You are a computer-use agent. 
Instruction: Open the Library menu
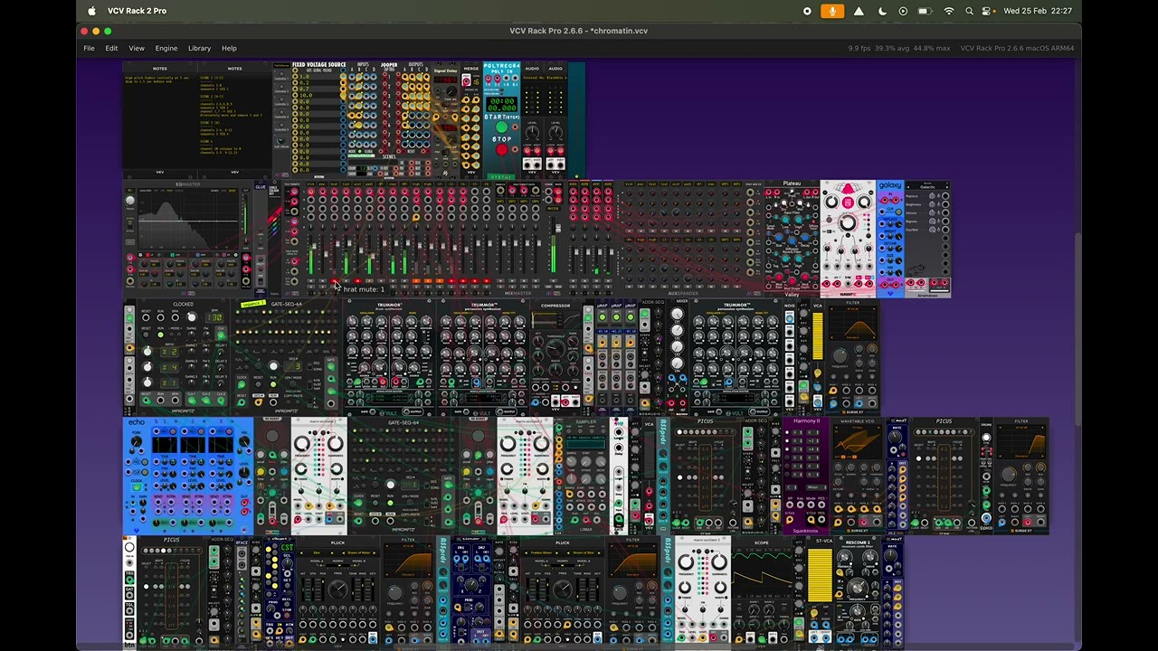pos(199,48)
